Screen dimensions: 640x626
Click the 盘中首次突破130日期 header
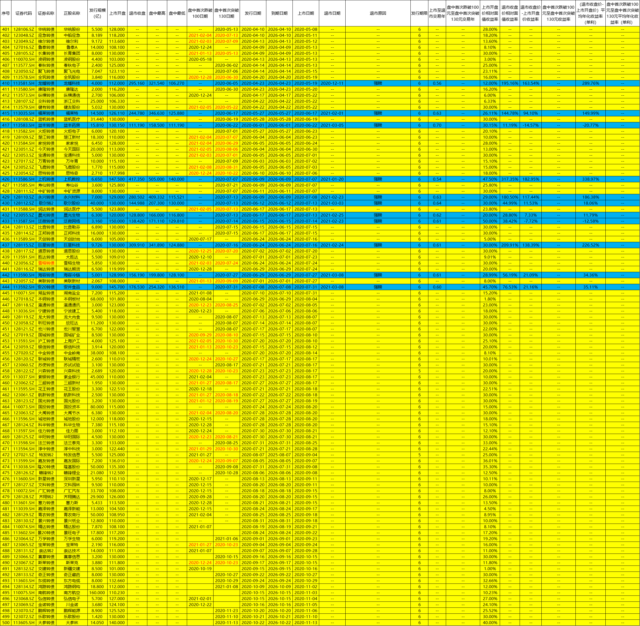pyautogui.click(x=227, y=13)
